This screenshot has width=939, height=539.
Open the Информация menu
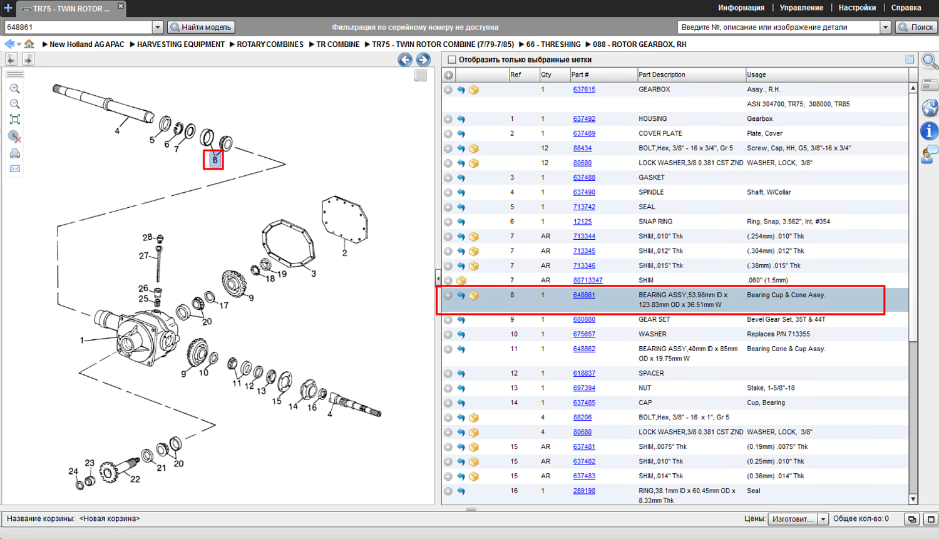click(x=741, y=8)
